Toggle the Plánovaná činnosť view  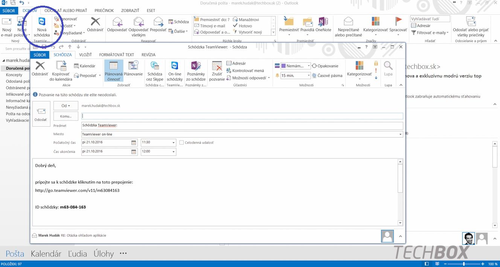[113, 71]
